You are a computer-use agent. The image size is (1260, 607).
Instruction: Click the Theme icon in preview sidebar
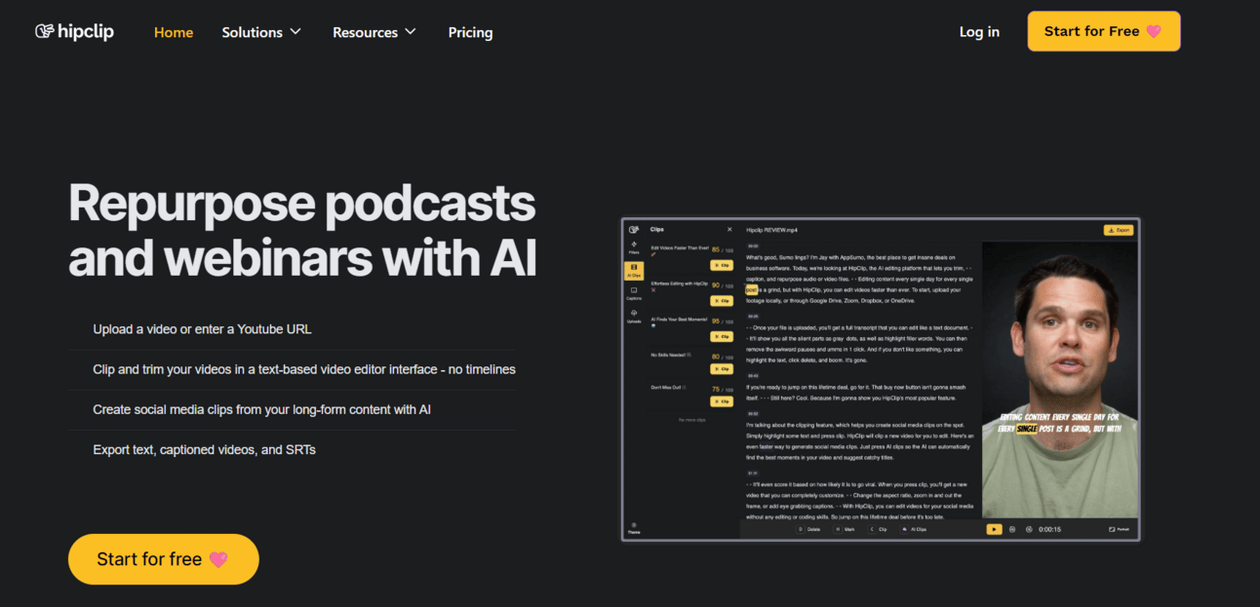point(634,528)
